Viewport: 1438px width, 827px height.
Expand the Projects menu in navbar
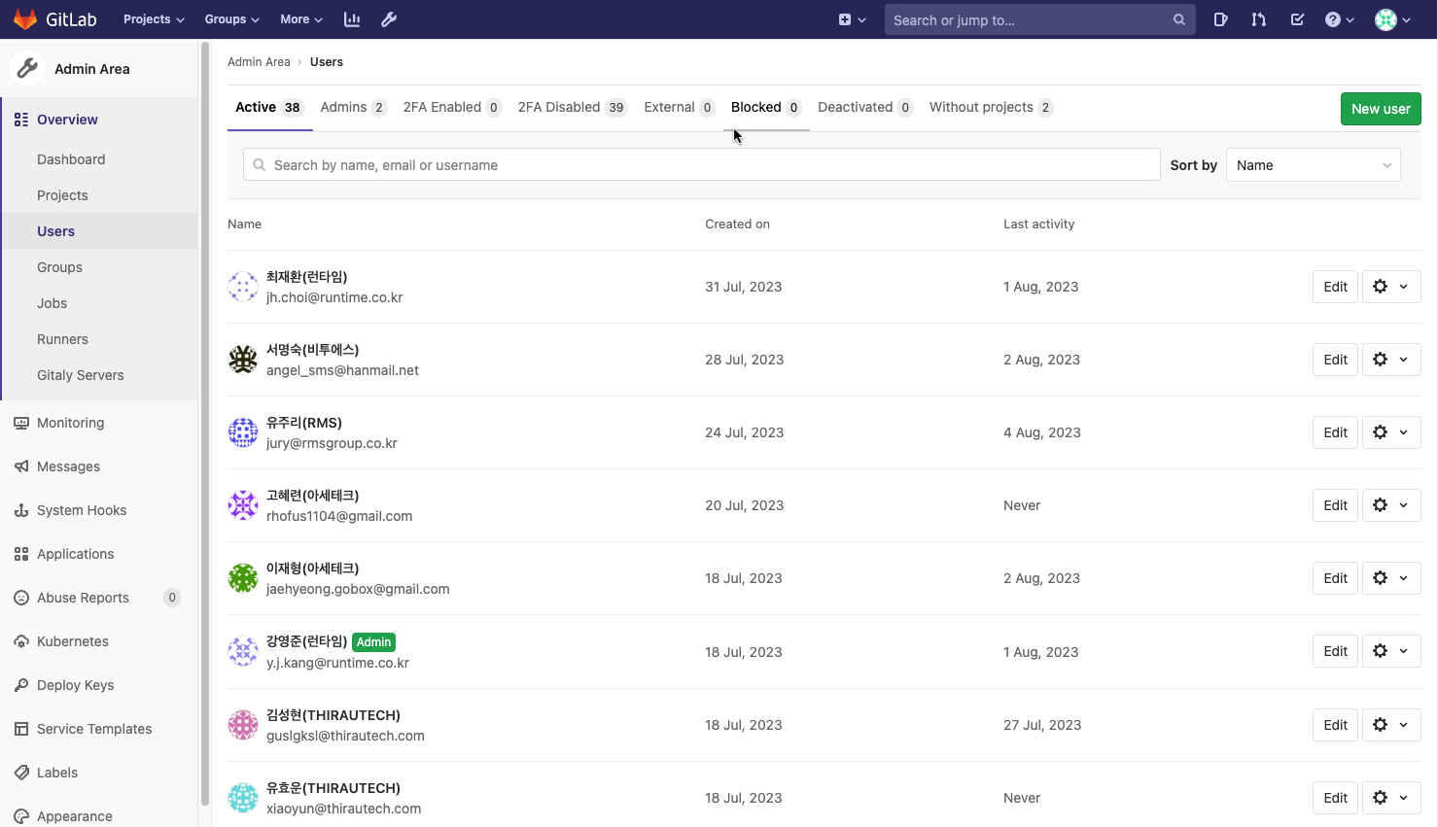click(154, 19)
